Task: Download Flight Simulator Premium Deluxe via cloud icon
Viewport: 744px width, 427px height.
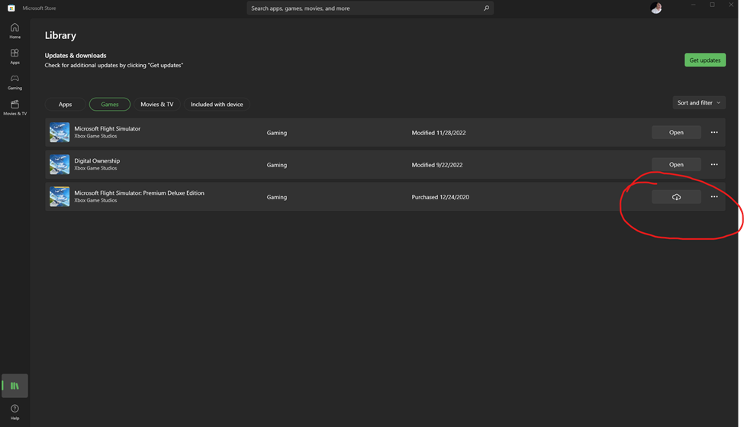Action: click(x=676, y=196)
